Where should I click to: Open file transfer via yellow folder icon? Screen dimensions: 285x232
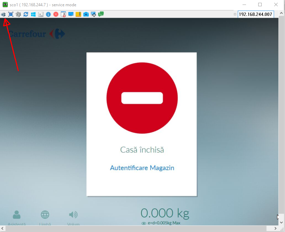click(78, 14)
